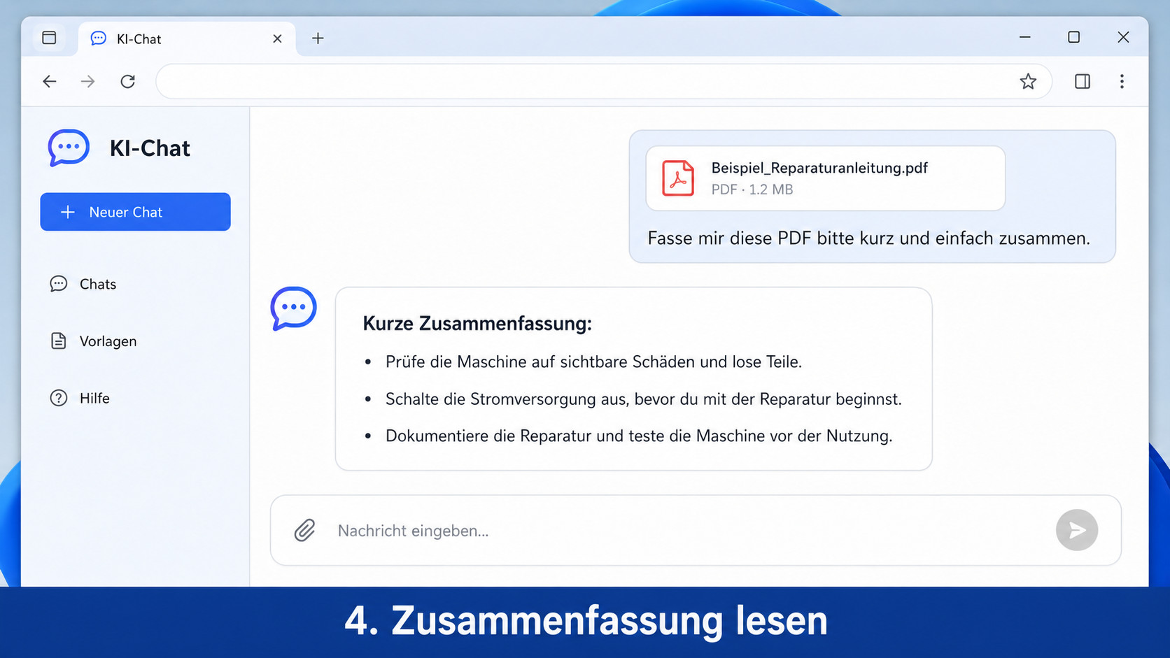The height and width of the screenshot is (658, 1170).
Task: Open Chats in the sidebar
Action: click(x=83, y=284)
